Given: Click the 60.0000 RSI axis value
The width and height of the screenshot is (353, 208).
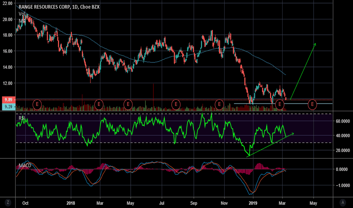Looking at the screenshot, I should (x=343, y=121).
